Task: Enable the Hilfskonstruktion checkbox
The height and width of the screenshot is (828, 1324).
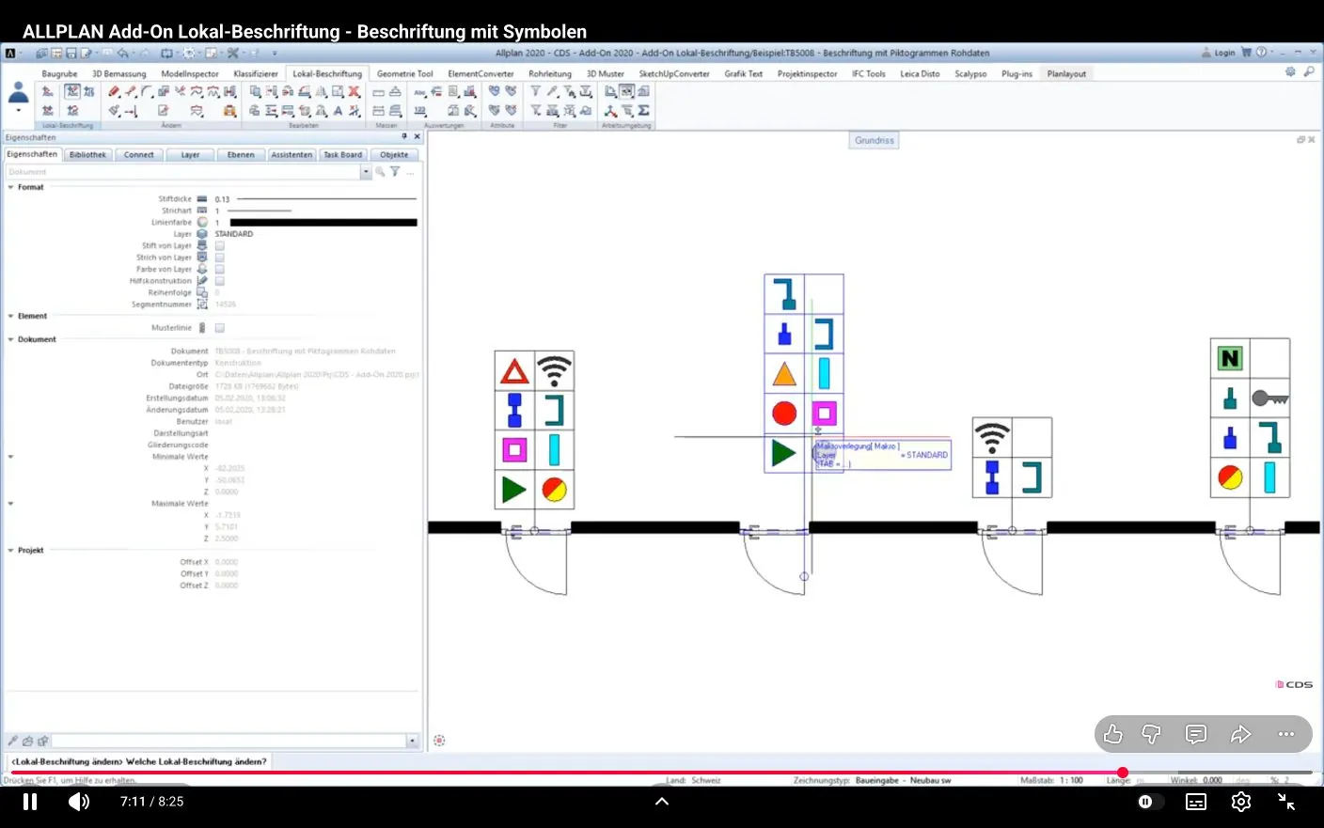Action: point(219,281)
